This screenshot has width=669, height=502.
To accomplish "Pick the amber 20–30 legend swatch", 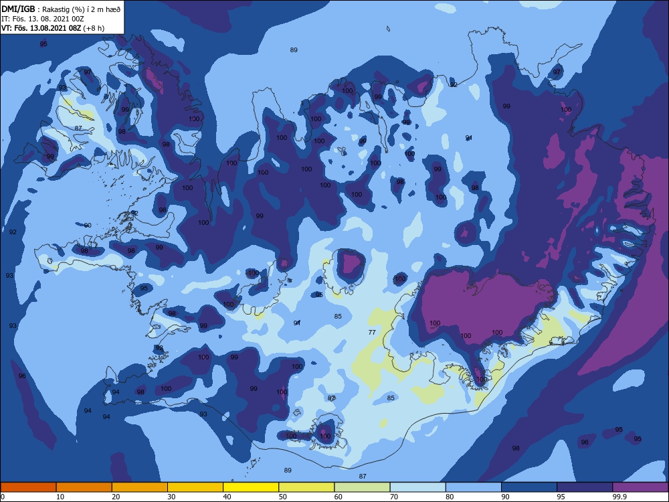I will [x=140, y=487].
